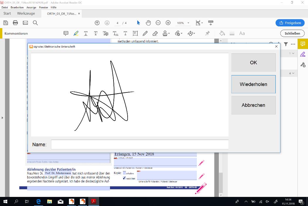Image resolution: width=308 pixels, height=206 pixels.
Task: Open the Fill & Sign pen icon in sidebar
Action: pyautogui.click(x=302, y=54)
